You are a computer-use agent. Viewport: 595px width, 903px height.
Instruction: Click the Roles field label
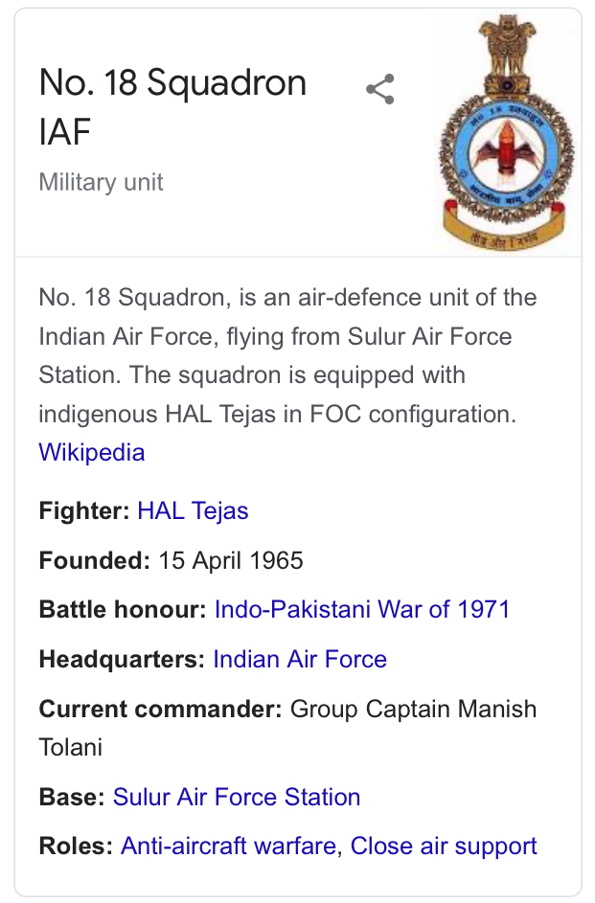(x=76, y=846)
